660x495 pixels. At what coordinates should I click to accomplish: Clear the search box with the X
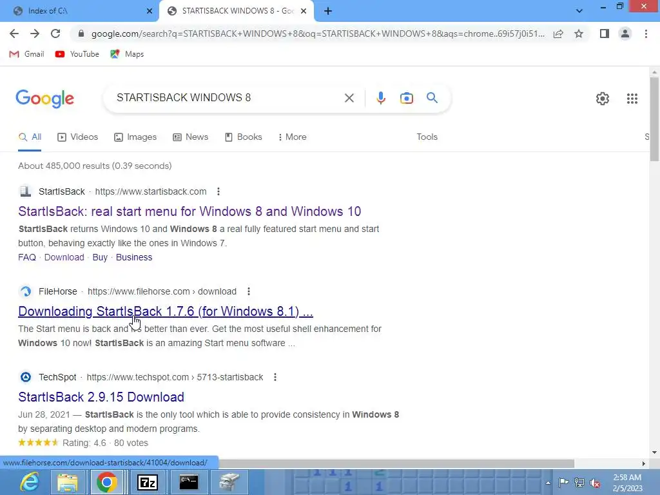pos(349,98)
